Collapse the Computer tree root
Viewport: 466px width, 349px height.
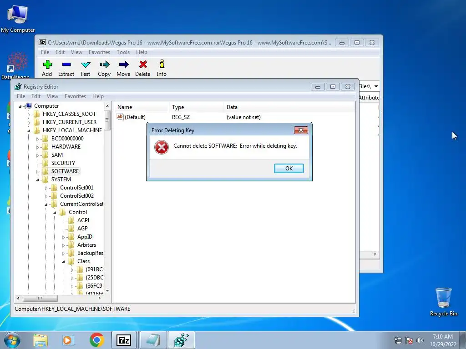[20, 106]
